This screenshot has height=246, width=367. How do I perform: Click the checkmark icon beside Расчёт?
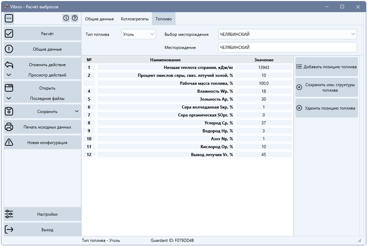[9, 33]
